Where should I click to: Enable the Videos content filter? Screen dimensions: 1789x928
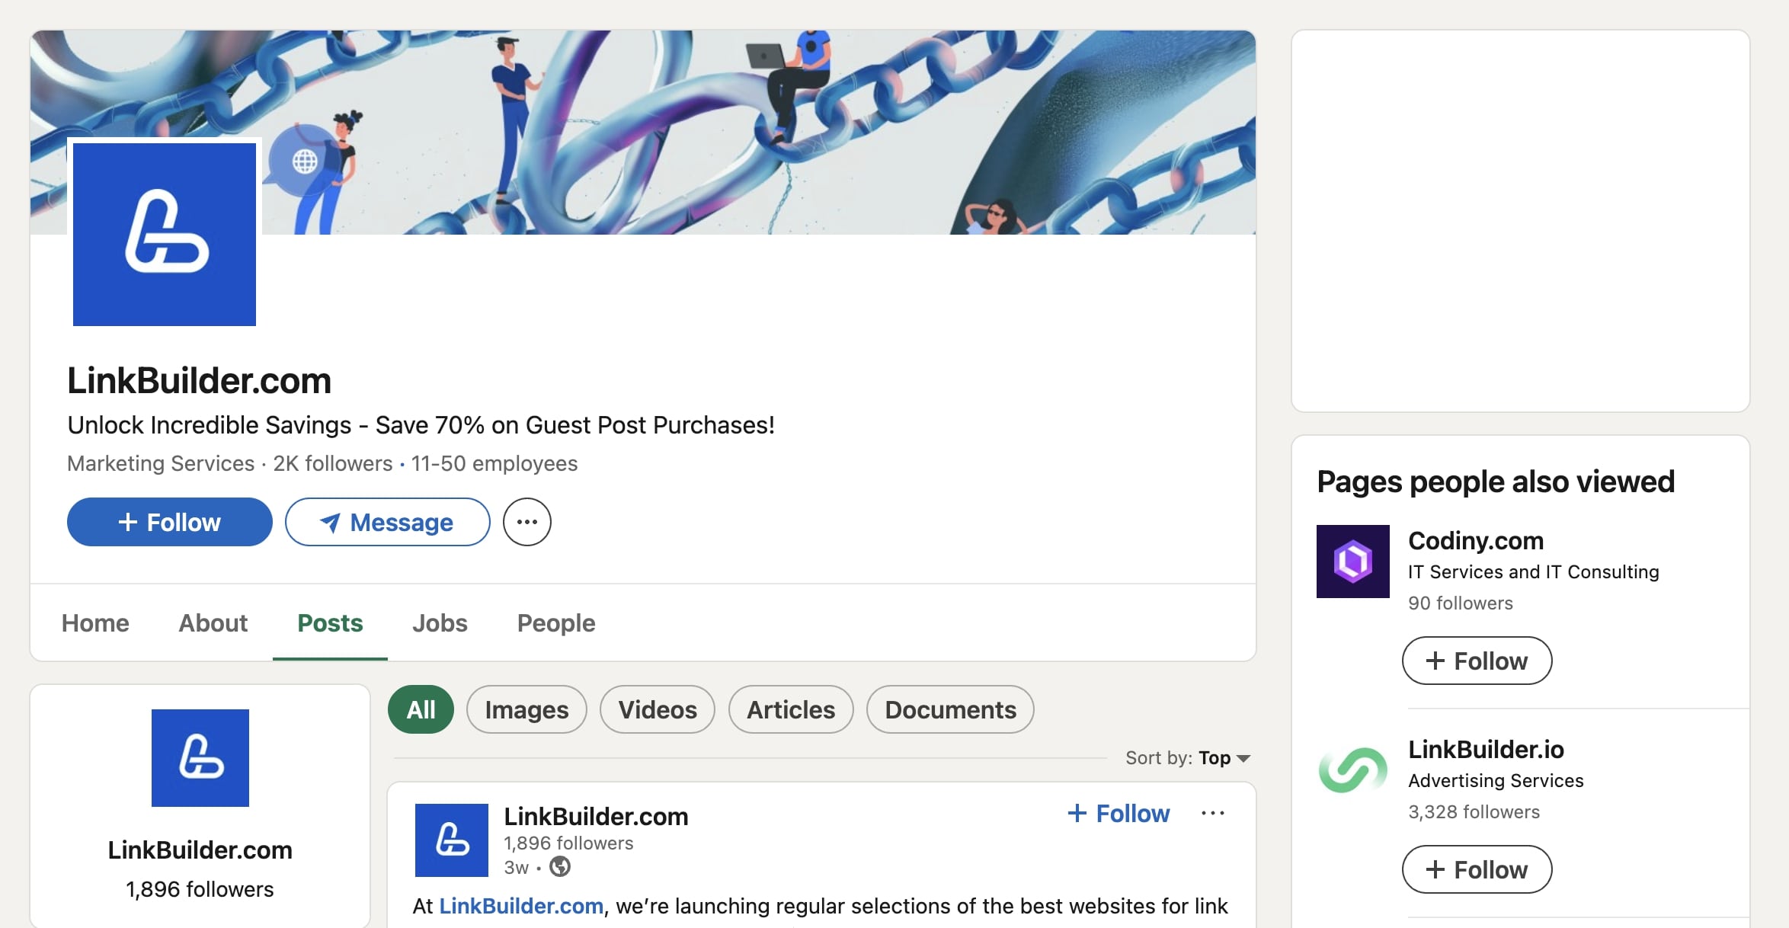coord(657,709)
